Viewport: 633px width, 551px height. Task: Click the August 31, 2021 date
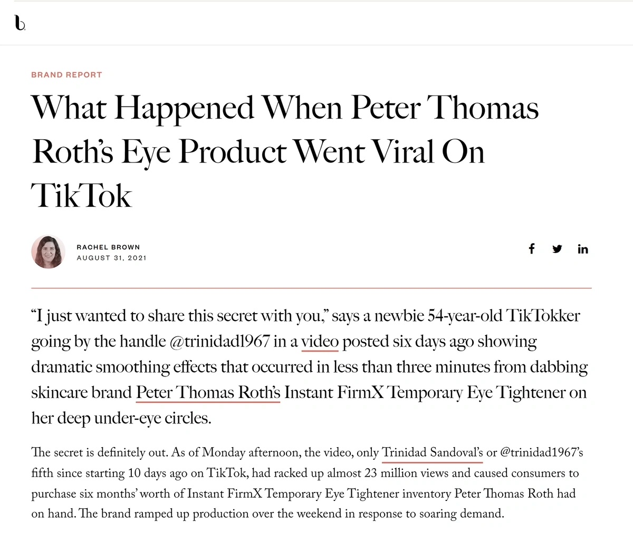(111, 258)
